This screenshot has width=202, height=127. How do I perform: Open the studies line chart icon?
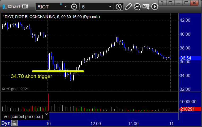pos(137,7)
